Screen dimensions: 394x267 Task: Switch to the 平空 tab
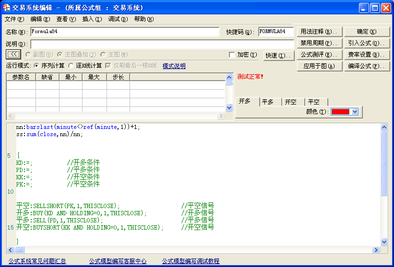pos(316,102)
